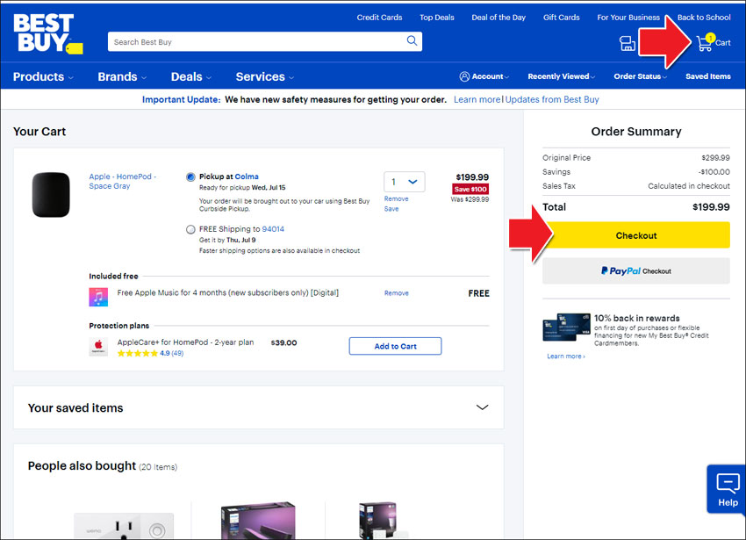This screenshot has height=540, width=746.
Task: Click the Was $299.99 text
Action: click(470, 199)
